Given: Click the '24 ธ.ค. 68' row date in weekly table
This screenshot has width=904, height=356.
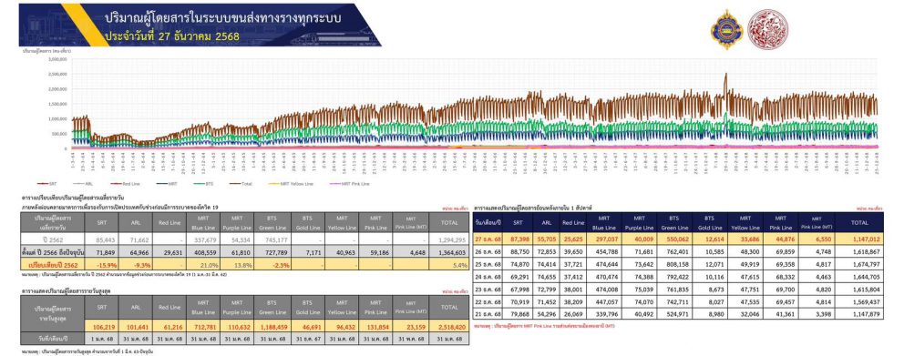Looking at the screenshot, I should coord(487,277).
